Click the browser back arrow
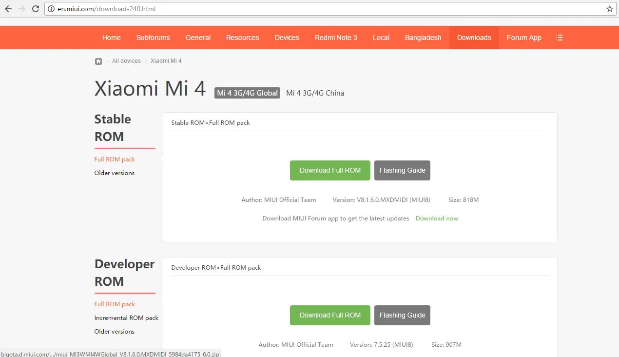This screenshot has width=619, height=357. pyautogui.click(x=8, y=9)
